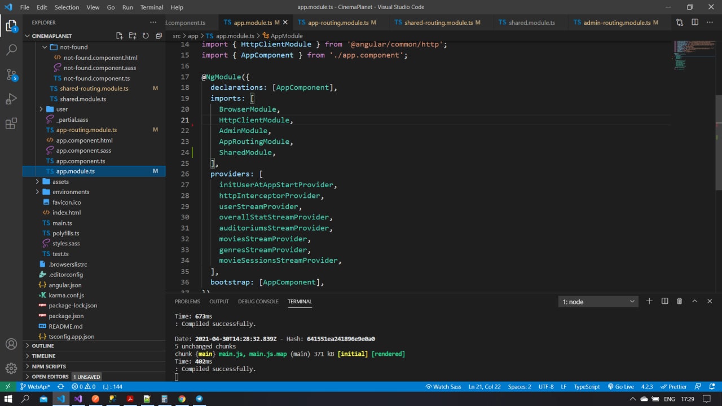The image size is (722, 406).
Task: Open Source Control view icon
Action: pos(11,74)
